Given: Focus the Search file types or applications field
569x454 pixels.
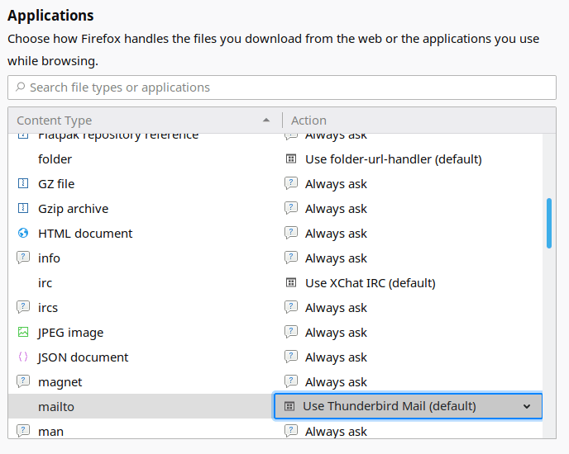Looking at the screenshot, I should tap(282, 87).
